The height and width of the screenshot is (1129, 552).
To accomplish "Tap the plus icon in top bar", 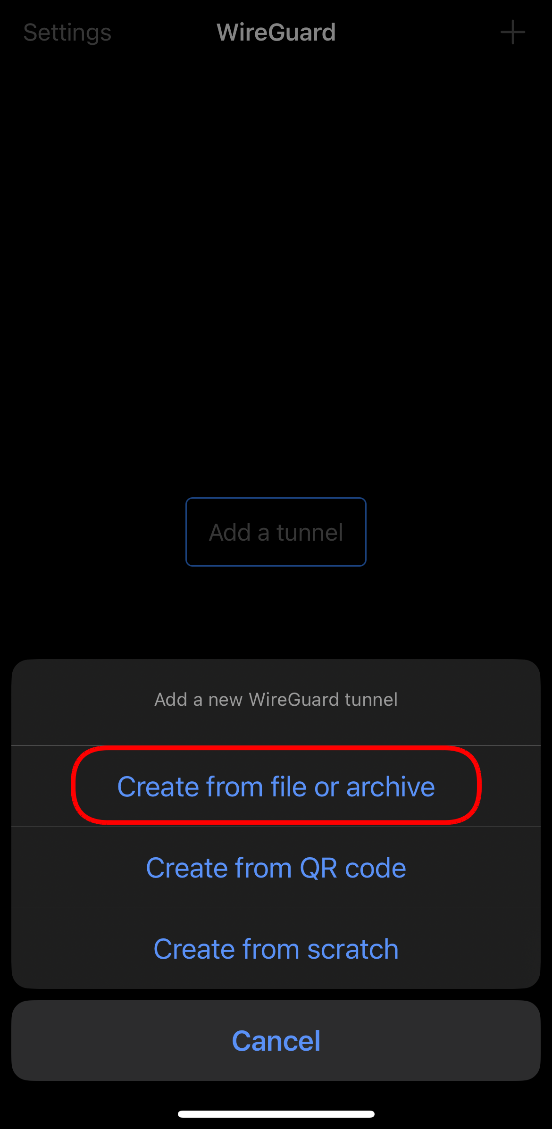I will pyautogui.click(x=512, y=33).
